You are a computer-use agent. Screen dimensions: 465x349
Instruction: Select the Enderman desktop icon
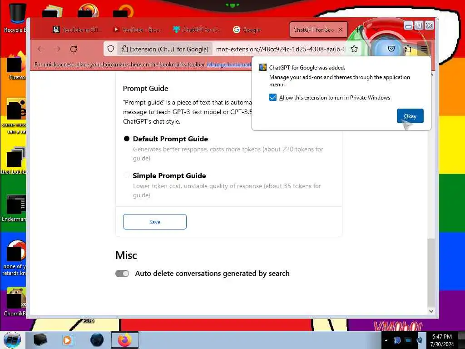pyautogui.click(x=14, y=208)
